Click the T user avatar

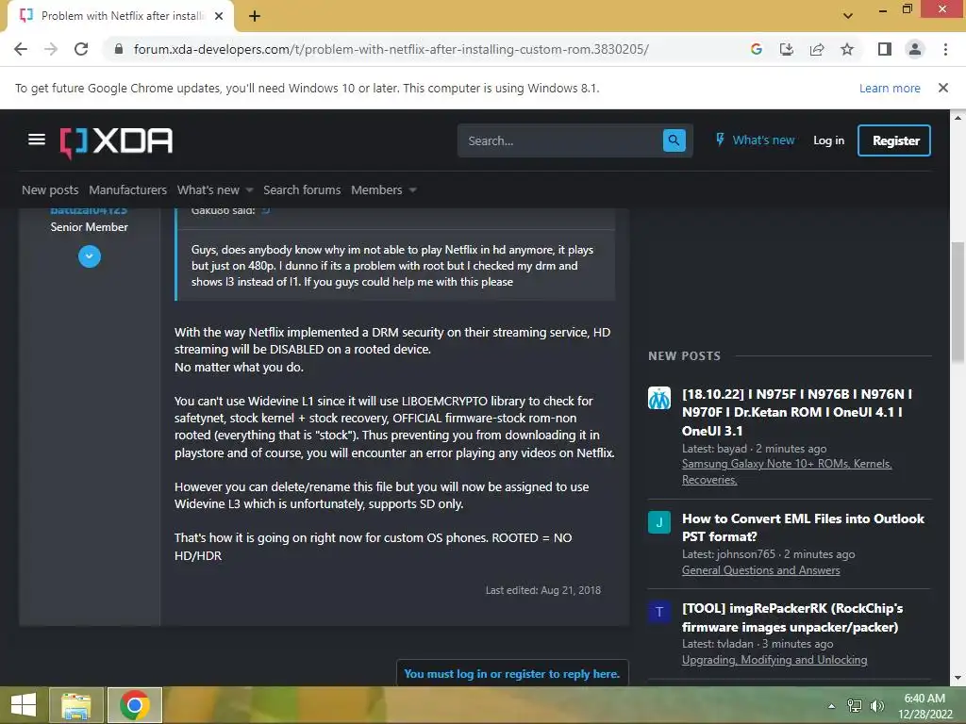point(659,612)
